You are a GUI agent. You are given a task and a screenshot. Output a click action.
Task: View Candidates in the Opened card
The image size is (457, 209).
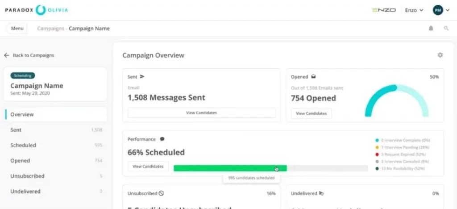tap(311, 113)
